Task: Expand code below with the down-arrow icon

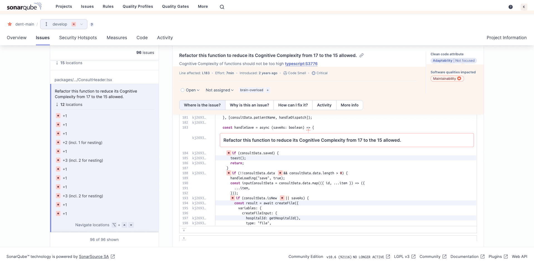Action: point(184,230)
